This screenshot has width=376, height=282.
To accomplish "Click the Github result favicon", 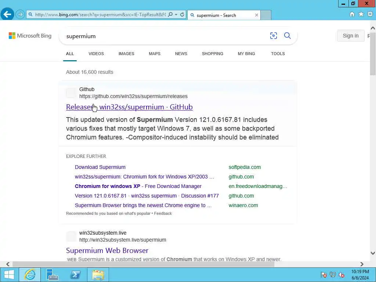I will click(x=71, y=93).
